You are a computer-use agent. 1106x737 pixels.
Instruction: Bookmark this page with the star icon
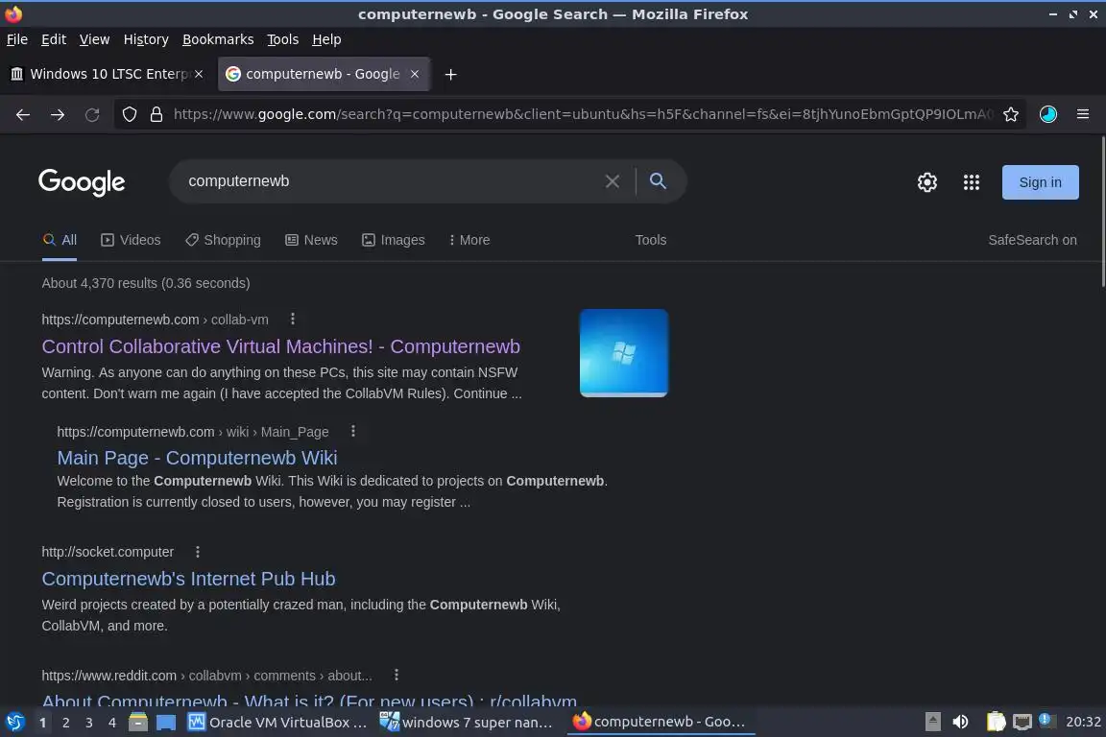pyautogui.click(x=1011, y=114)
